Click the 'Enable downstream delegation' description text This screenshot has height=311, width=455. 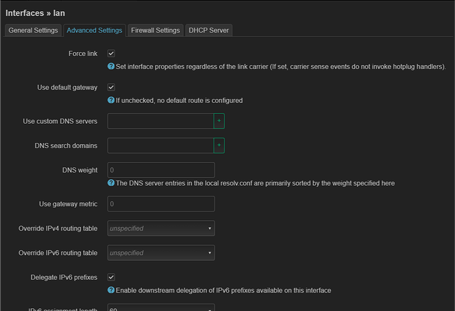[224, 291]
